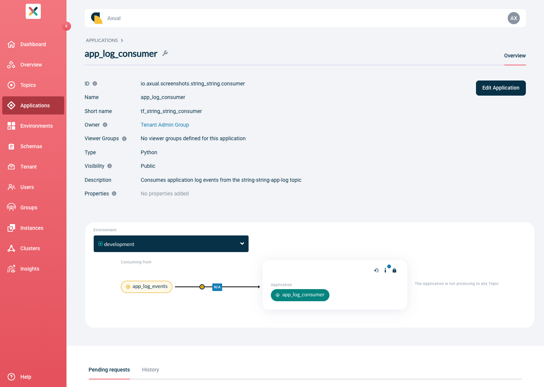Click the yellow connection status dot
Screen dimensions: 544x387
click(202, 287)
